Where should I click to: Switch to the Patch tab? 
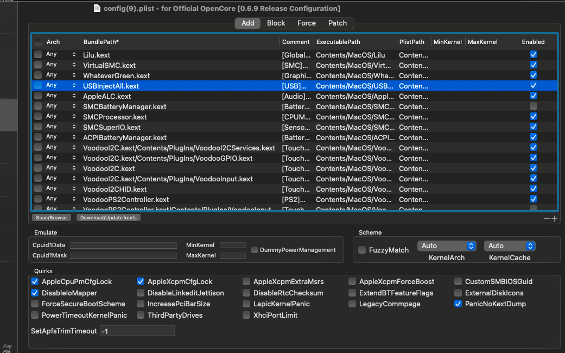(337, 23)
